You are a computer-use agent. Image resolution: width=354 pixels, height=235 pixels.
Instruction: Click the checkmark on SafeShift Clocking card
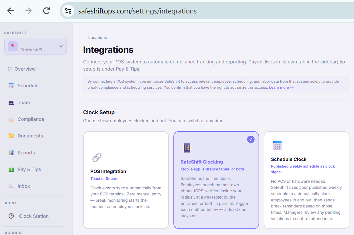coord(251,139)
